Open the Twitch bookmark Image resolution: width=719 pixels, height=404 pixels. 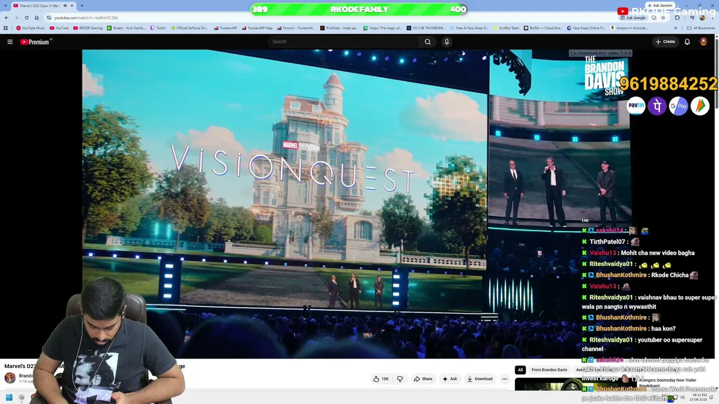pyautogui.click(x=158, y=28)
